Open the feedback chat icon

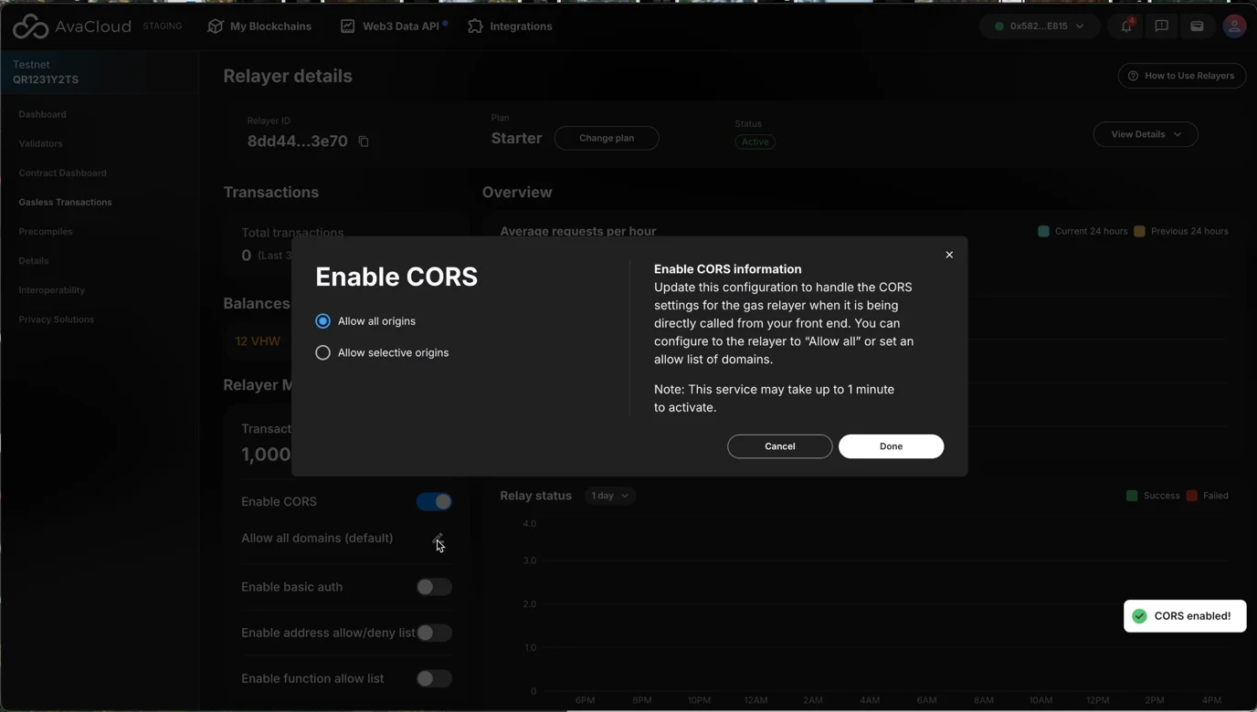pyautogui.click(x=1161, y=26)
